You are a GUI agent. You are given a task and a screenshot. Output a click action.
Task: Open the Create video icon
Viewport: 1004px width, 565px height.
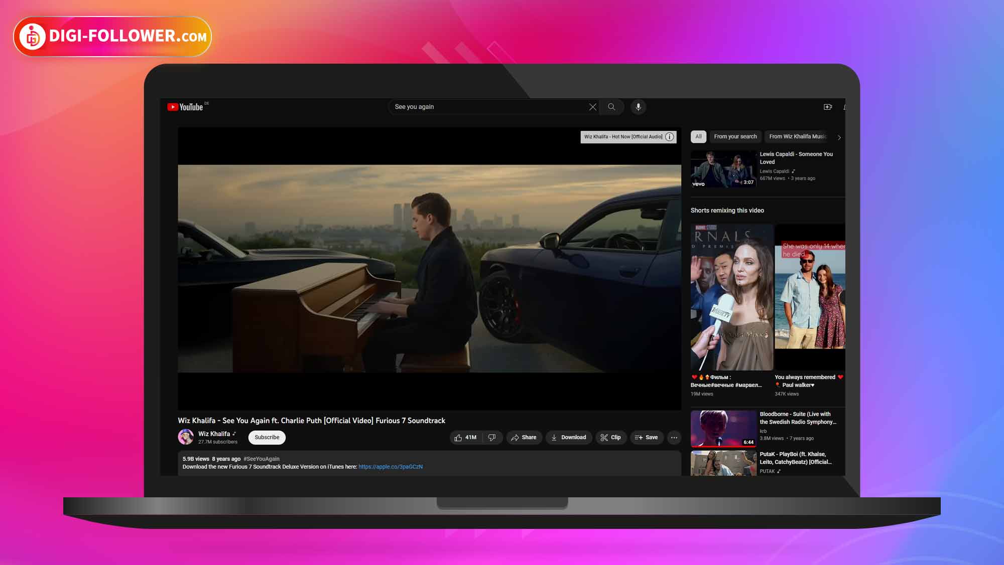[x=828, y=107]
